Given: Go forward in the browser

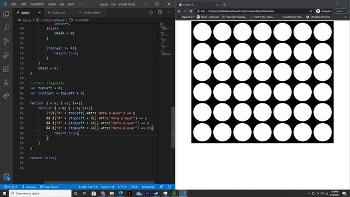Looking at the screenshot, I should tap(185, 11).
